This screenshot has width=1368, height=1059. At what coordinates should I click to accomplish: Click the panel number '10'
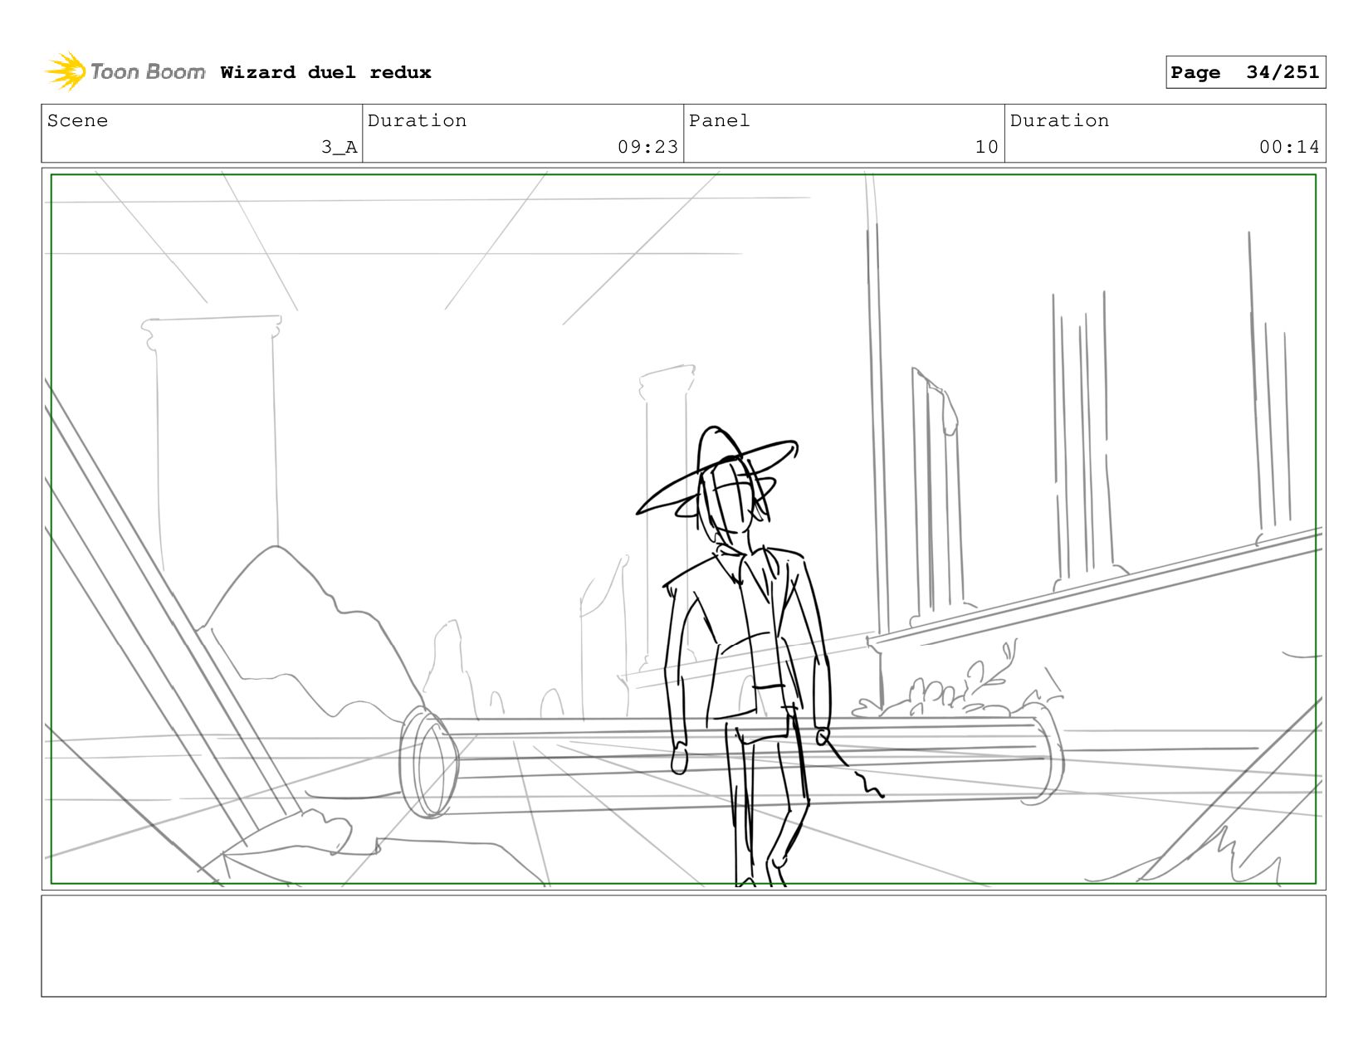coord(986,147)
